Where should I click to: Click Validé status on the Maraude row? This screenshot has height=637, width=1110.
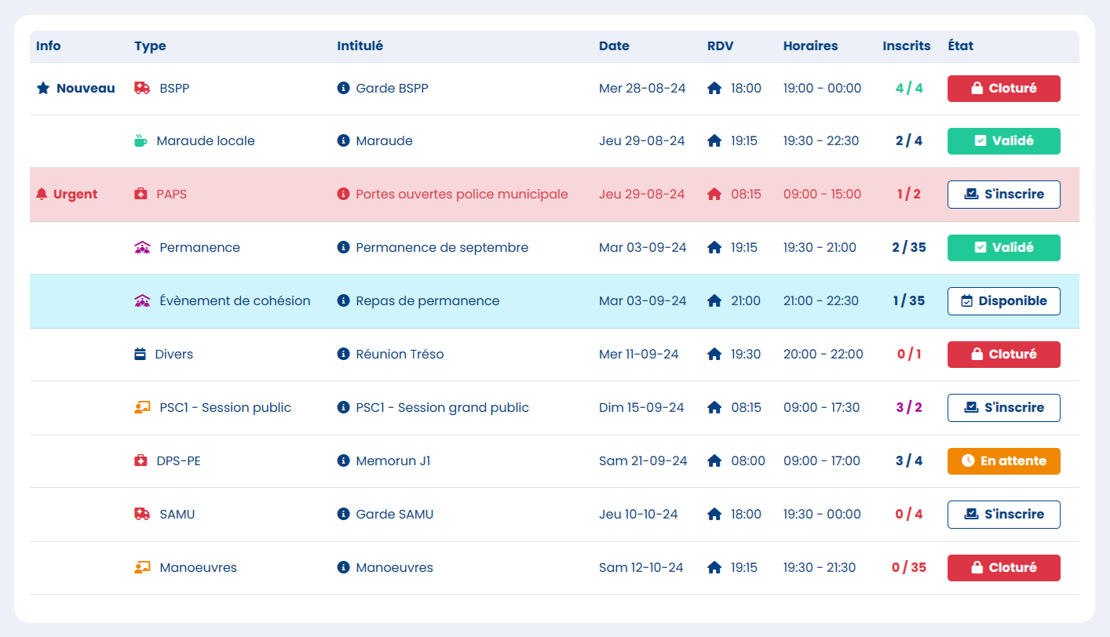[x=1003, y=141]
